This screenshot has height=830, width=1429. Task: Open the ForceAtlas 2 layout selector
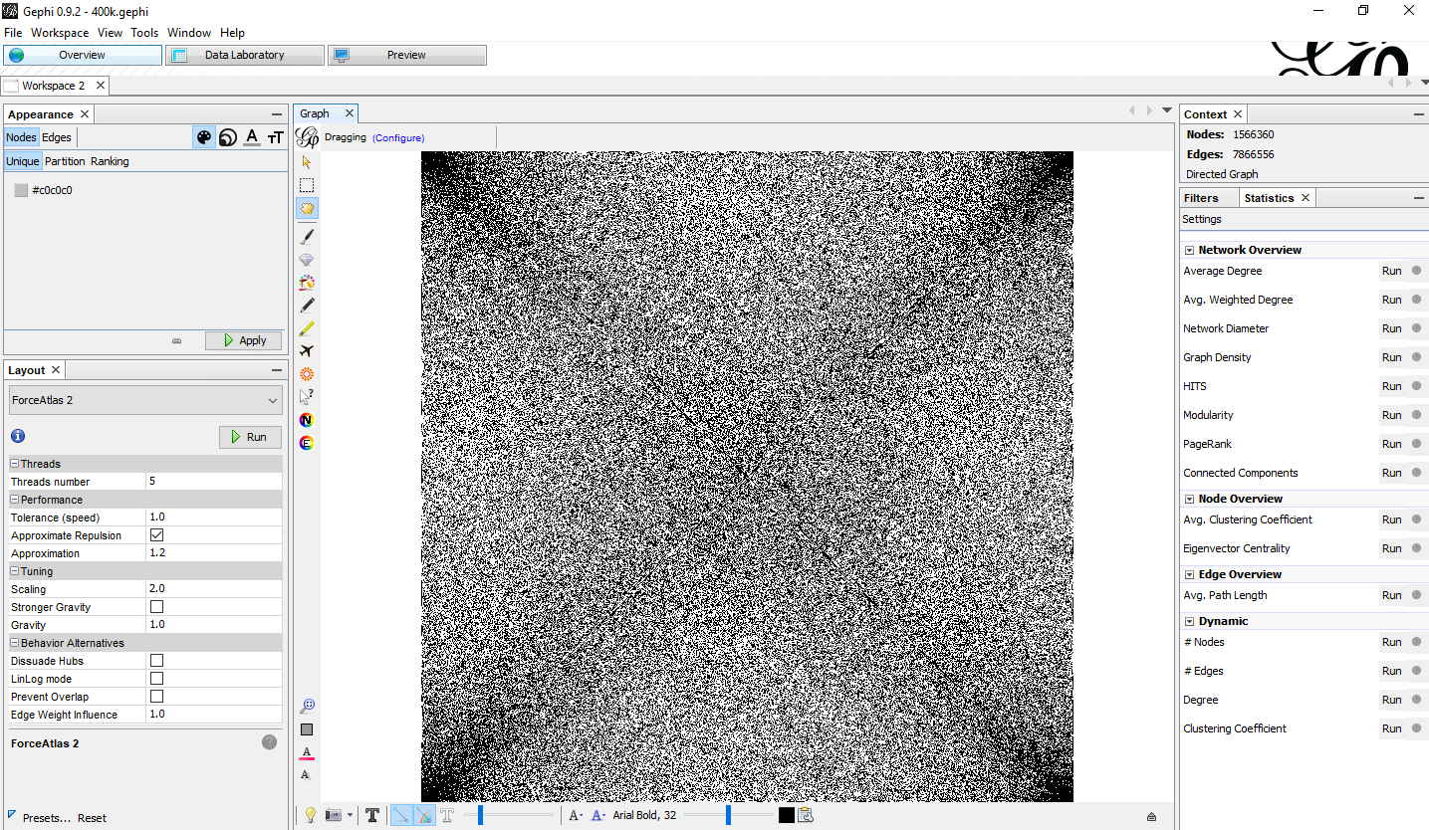point(144,399)
